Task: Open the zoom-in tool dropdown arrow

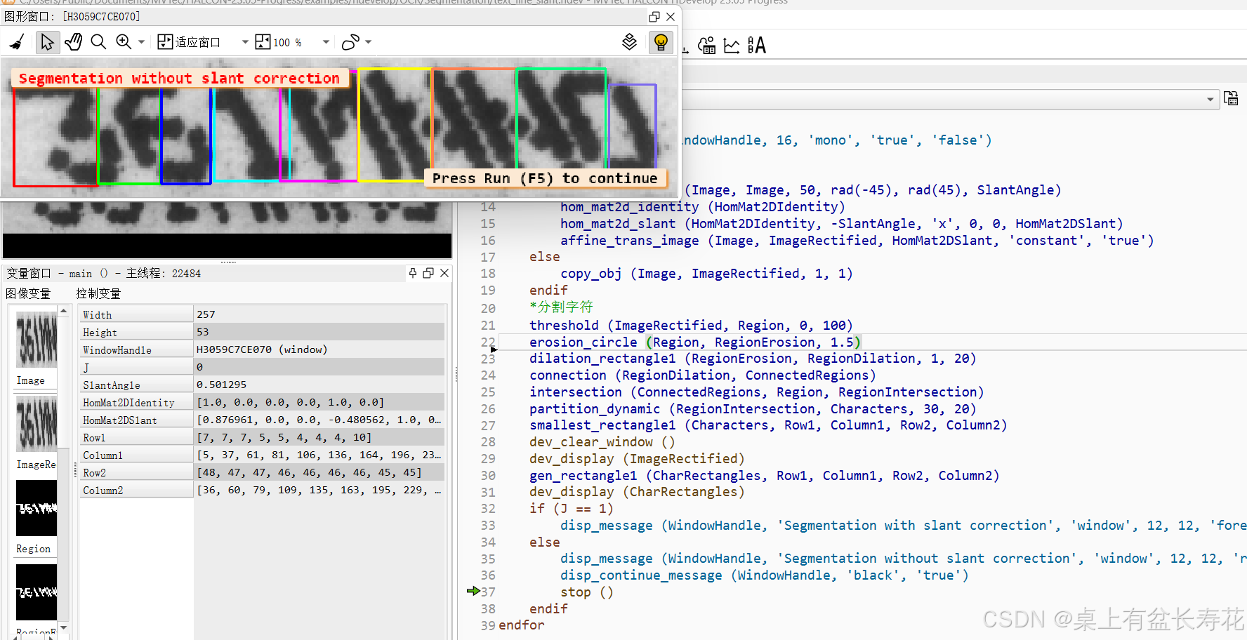Action: 141,43
